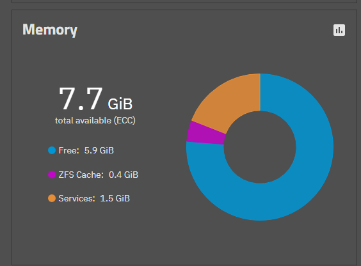Click the orange Services legend dot
Image resolution: width=361 pixels, height=266 pixels.
point(52,198)
